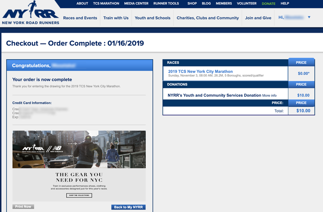Viewport: 323px width, 212px height.
Task: Select the Credit Card Information label
Action: tap(32, 103)
